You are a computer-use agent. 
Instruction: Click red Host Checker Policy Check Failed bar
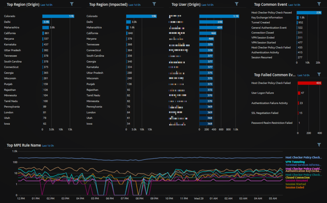309,83
